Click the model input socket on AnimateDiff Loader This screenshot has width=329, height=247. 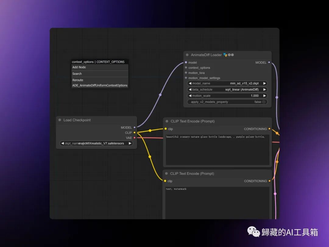tap(186, 63)
